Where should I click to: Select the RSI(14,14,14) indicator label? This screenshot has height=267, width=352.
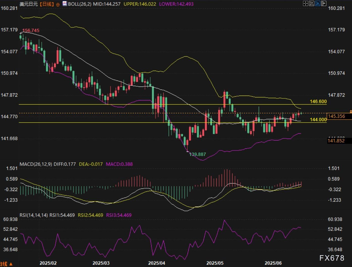click(34, 215)
